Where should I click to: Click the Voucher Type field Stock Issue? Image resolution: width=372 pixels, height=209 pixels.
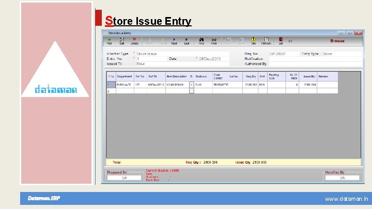(183, 54)
